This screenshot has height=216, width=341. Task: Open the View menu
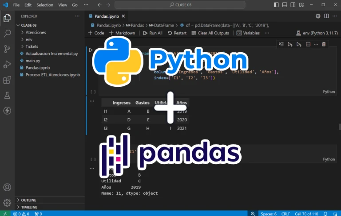click(x=63, y=5)
